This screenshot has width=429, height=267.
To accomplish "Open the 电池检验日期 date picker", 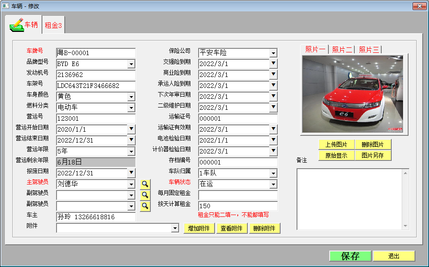I will click(273, 140).
